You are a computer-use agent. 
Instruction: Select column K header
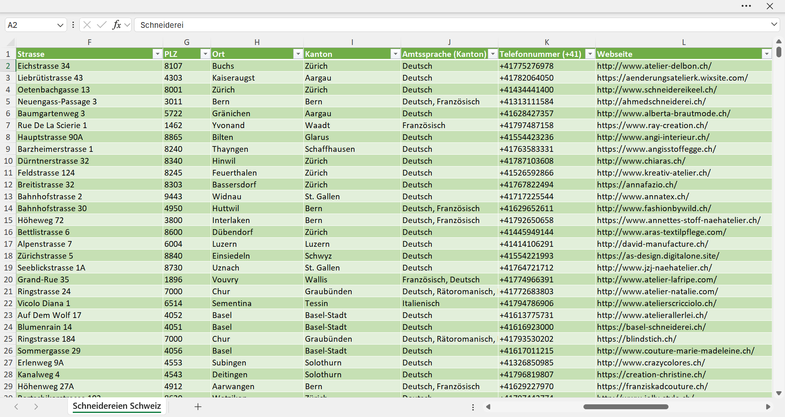click(547, 42)
